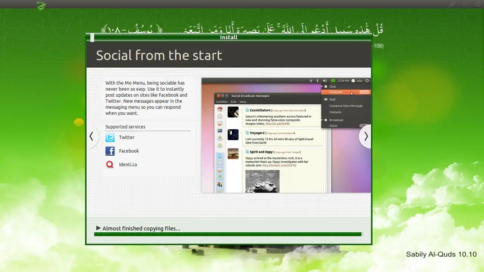The width and height of the screenshot is (484, 272).
Task: Click the Install window title bar text
Action: tap(229, 37)
